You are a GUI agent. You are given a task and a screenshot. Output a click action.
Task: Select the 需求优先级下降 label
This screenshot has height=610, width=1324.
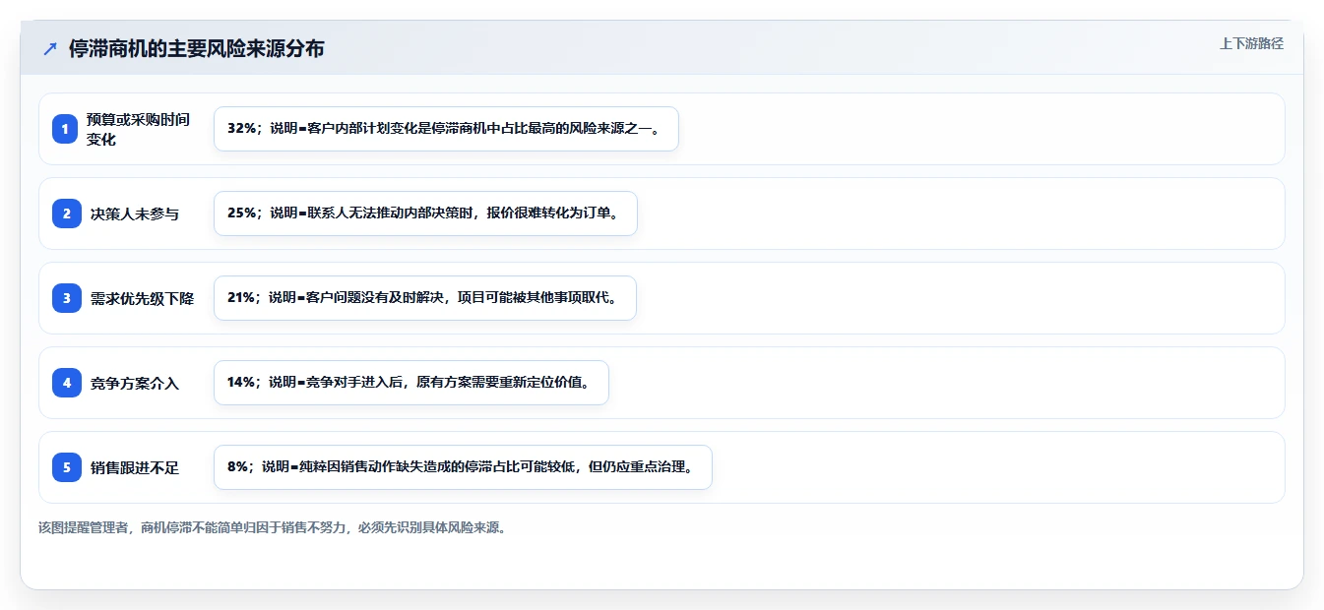click(x=142, y=298)
